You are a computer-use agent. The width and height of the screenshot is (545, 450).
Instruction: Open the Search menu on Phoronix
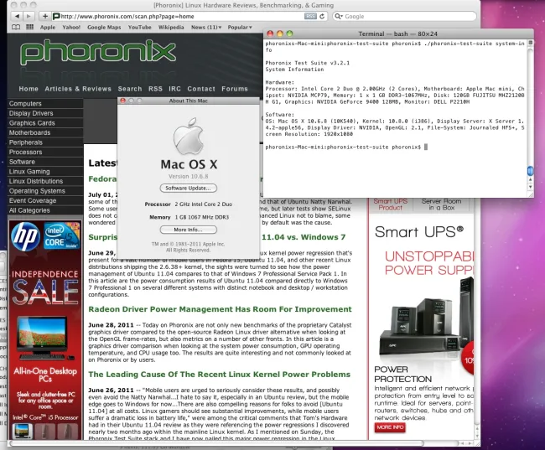pyautogui.click(x=130, y=89)
